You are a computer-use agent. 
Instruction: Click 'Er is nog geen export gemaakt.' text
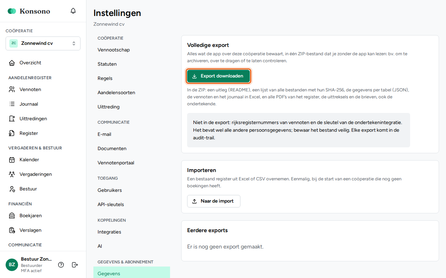coord(225,247)
